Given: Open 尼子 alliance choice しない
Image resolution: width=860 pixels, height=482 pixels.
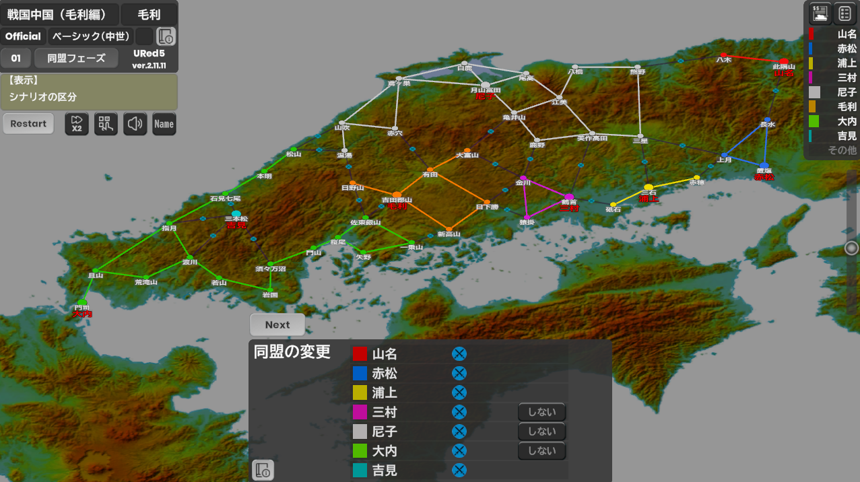Looking at the screenshot, I should click(541, 432).
